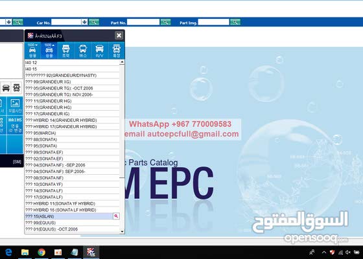Viewport: 363px width, 259px height.
Task: Choose the truck vehicle category icon
Action: (x=66, y=51)
